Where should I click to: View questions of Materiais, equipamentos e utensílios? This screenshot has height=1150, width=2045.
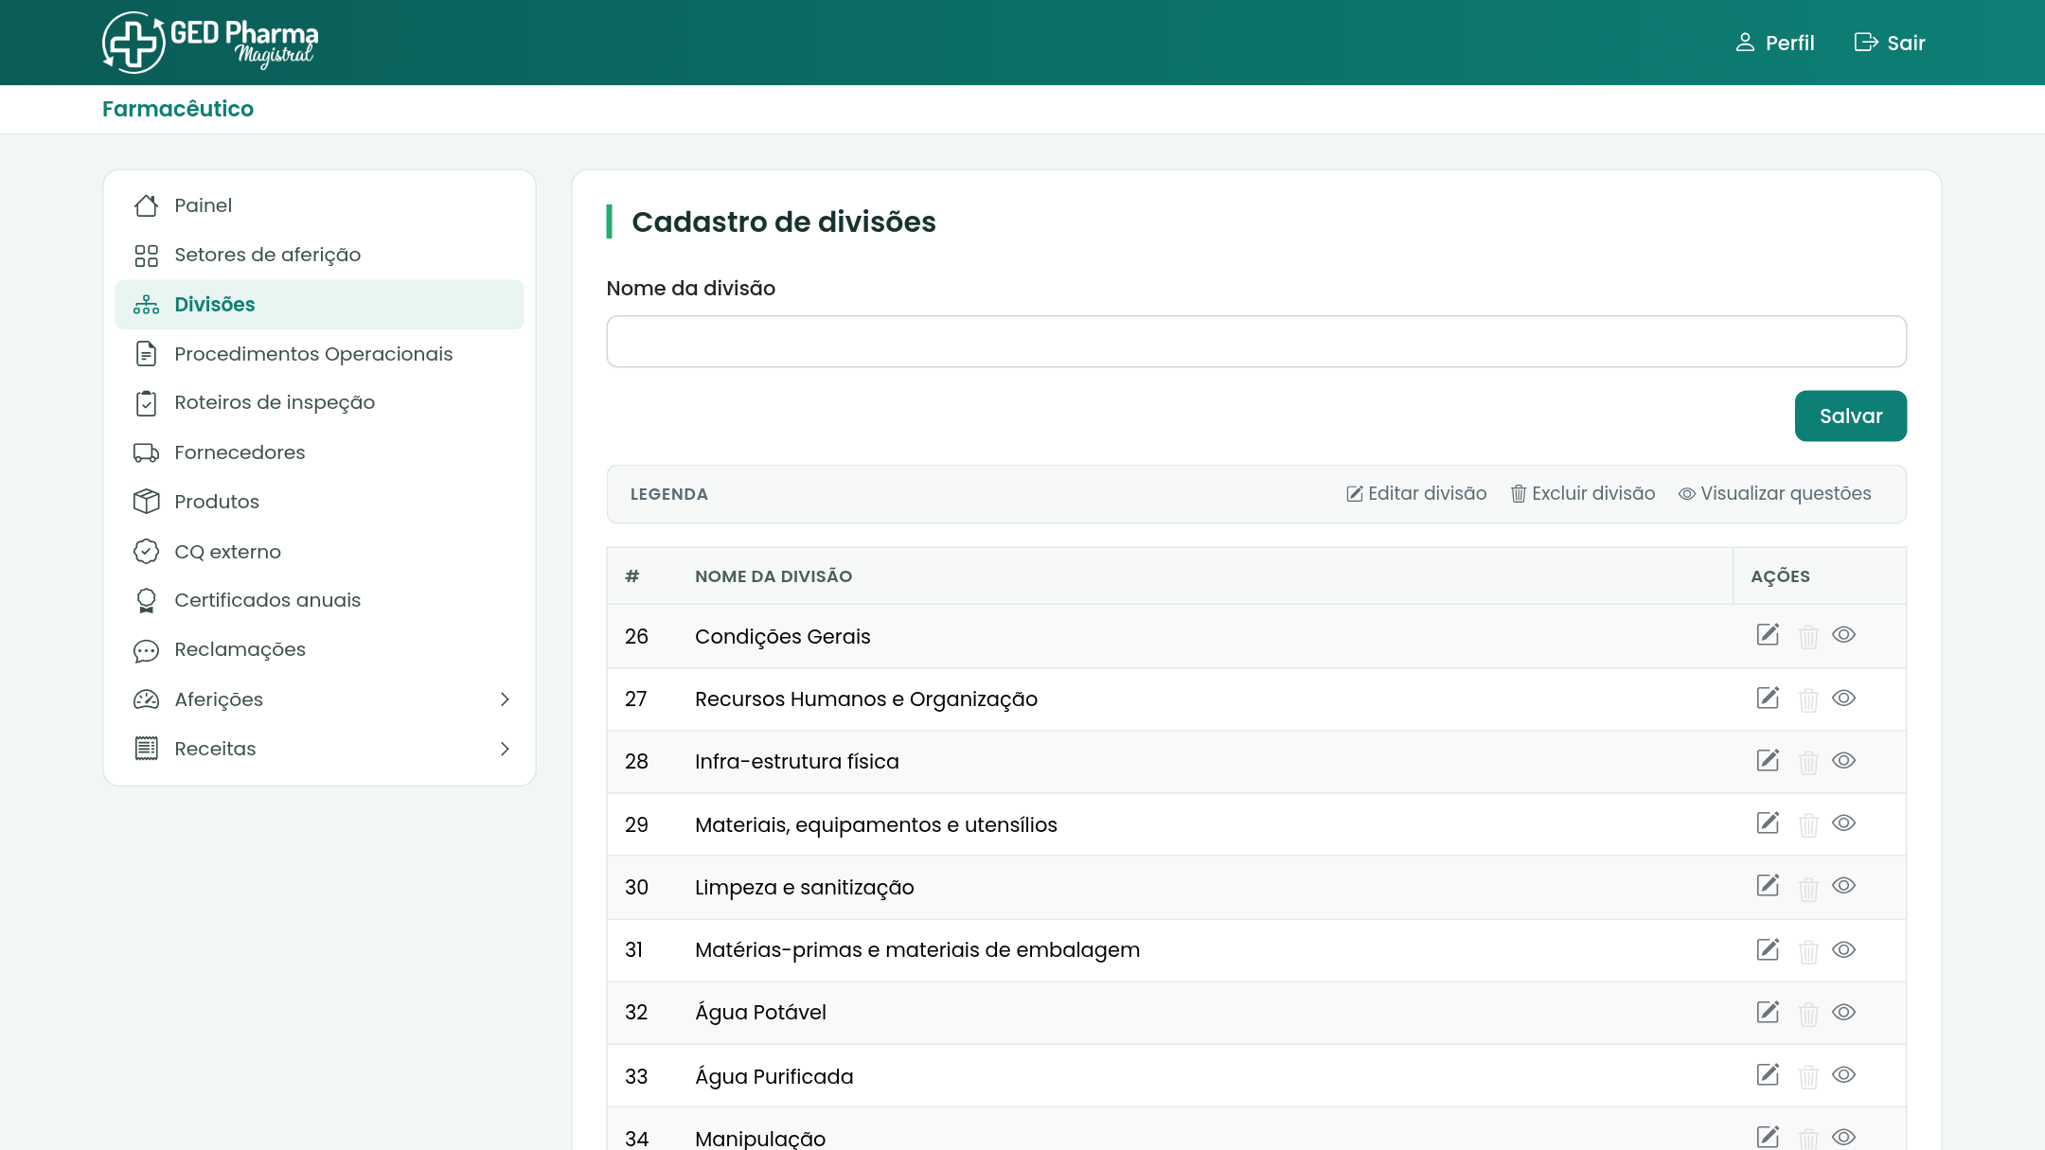click(x=1843, y=823)
